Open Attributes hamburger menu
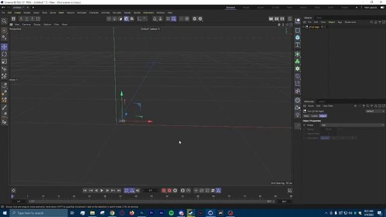386x217 pixels. (x=305, y=106)
